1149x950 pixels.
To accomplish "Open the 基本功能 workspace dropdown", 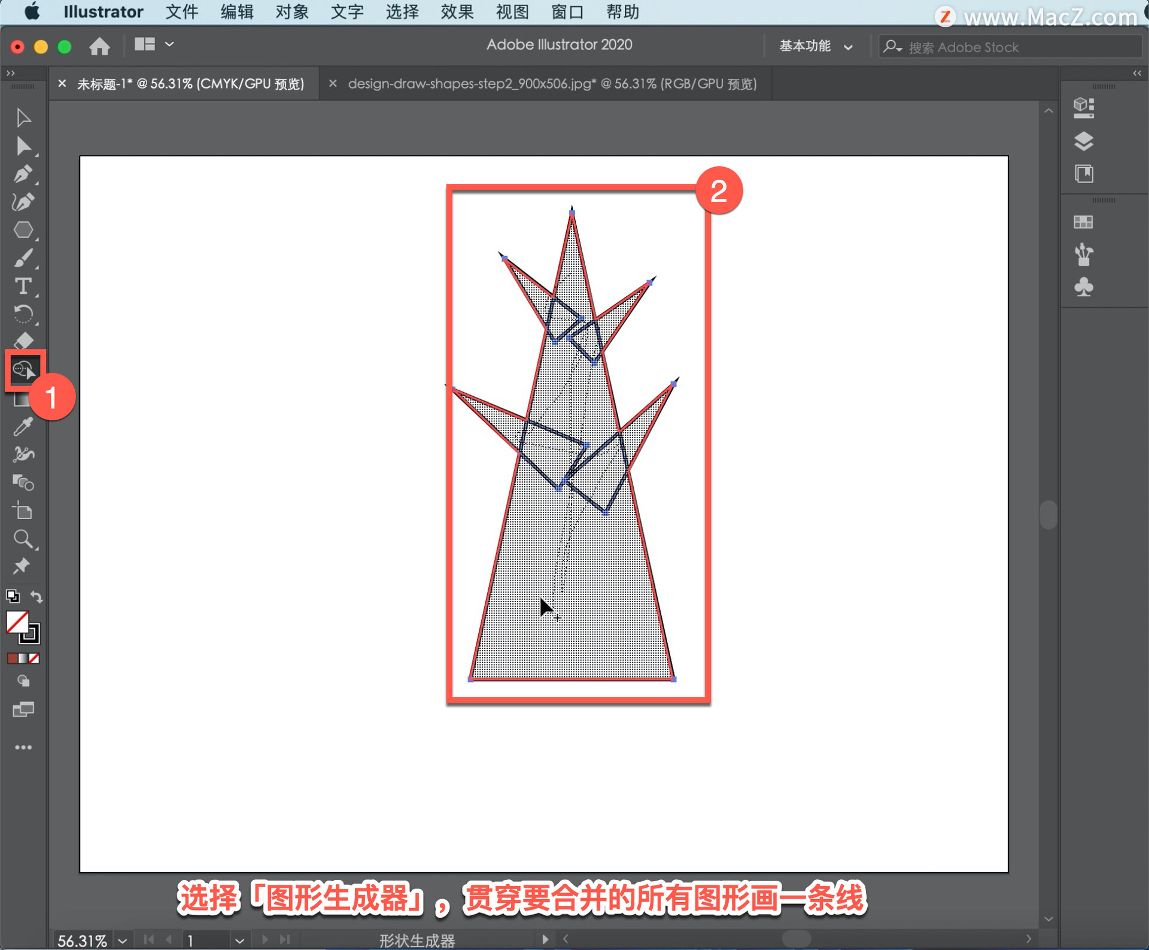I will tap(816, 46).
